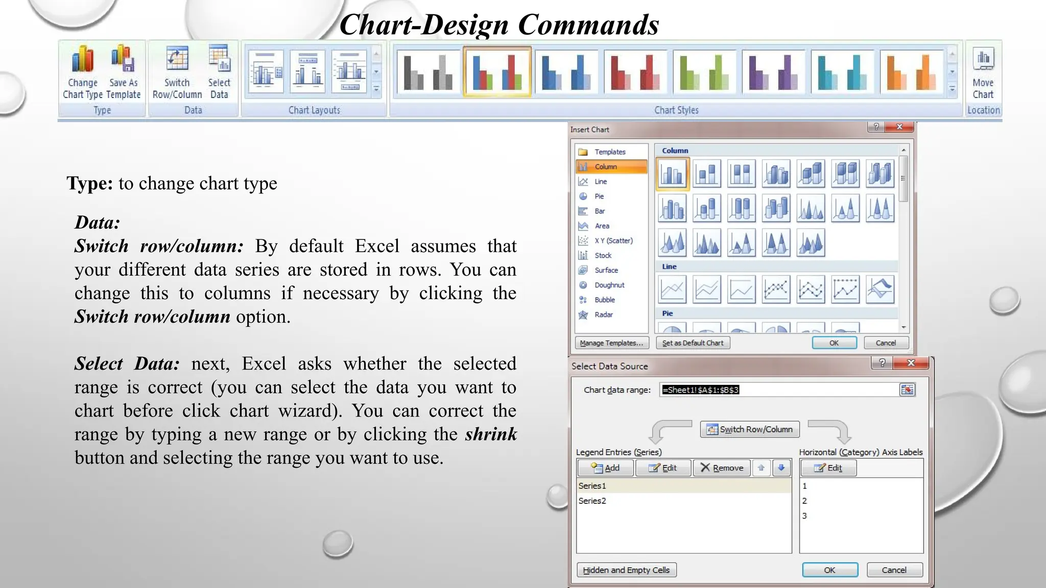Choose the 100% Stacked Column icon
The image size is (1046, 588).
(x=742, y=174)
